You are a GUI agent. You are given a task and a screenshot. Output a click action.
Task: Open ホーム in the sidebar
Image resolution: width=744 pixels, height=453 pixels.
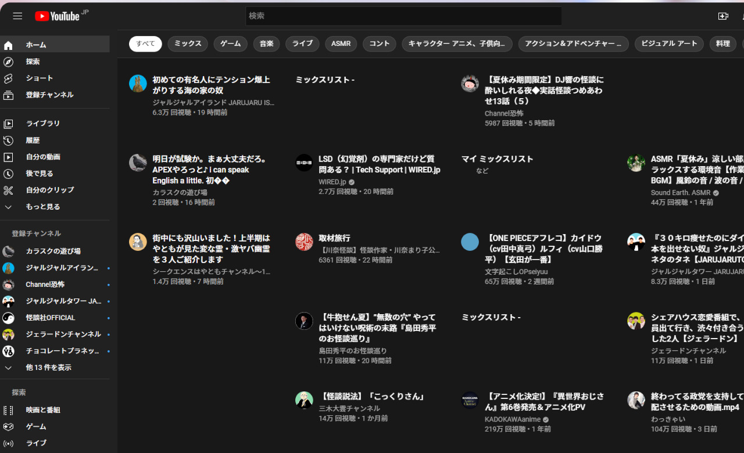tap(55, 45)
